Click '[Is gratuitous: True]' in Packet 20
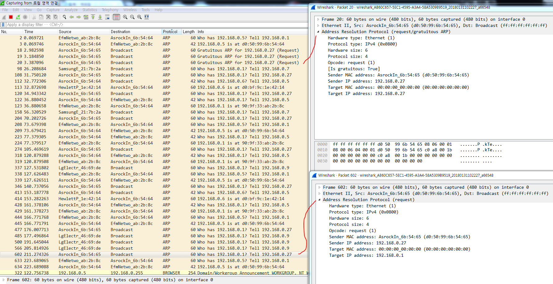 point(354,69)
